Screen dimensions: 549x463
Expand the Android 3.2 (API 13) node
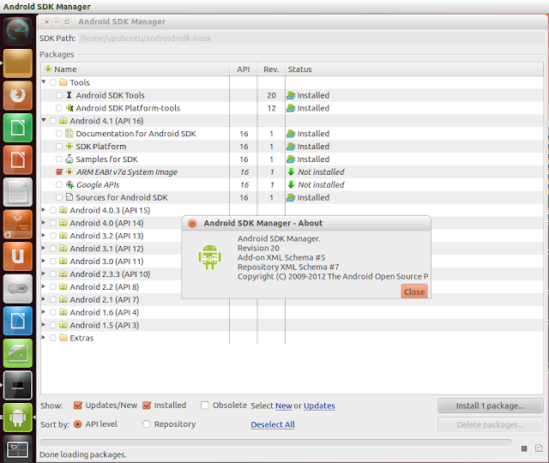pyautogui.click(x=44, y=235)
